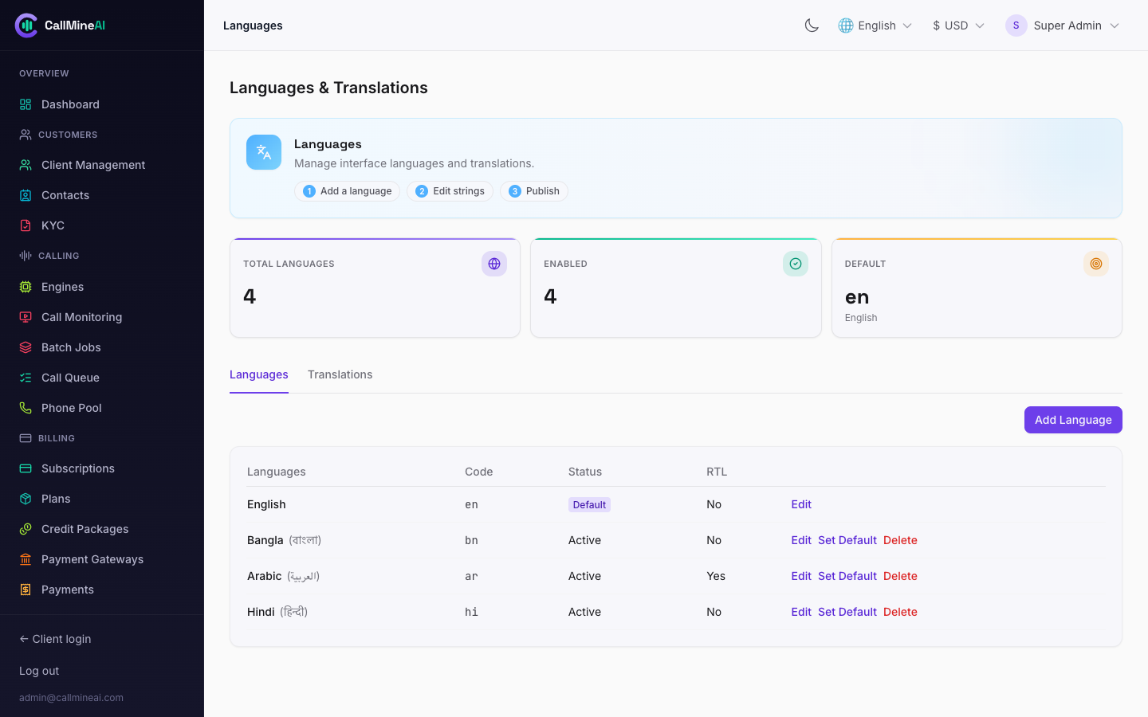
Task: Edit the Hindi language entry
Action: (x=801, y=612)
